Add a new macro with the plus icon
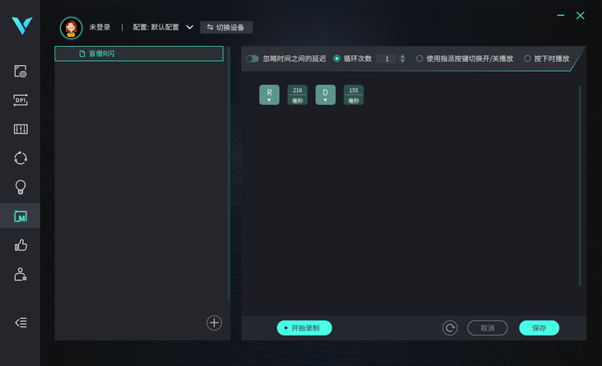The height and width of the screenshot is (366, 602). [214, 323]
